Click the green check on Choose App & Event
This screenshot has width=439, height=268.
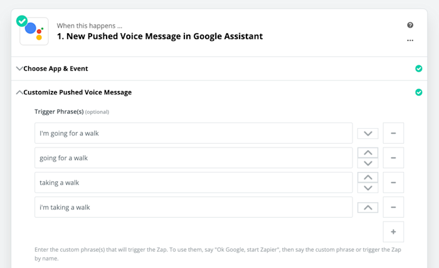[x=418, y=68]
